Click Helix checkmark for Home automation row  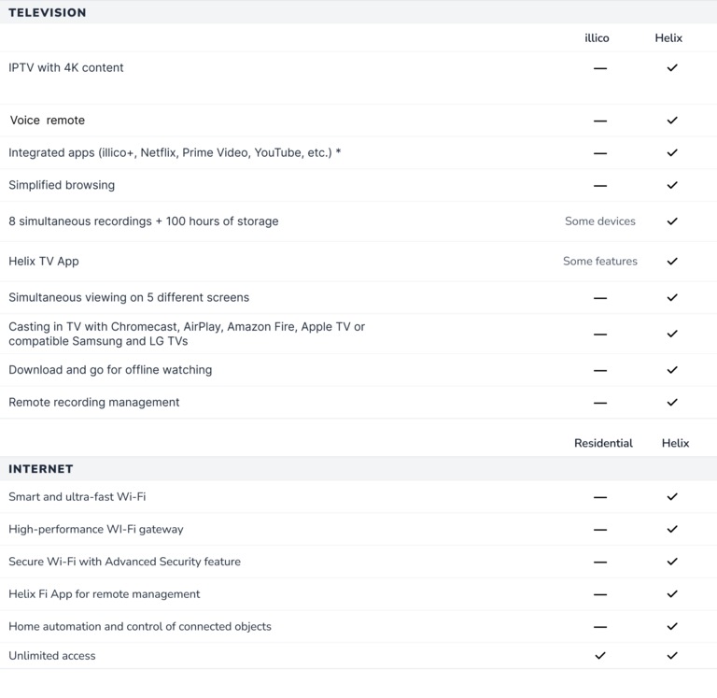(672, 627)
